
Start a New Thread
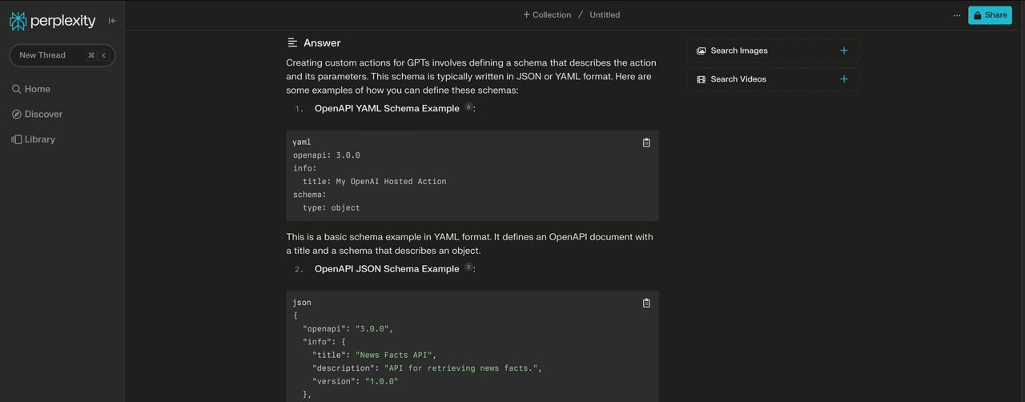point(42,55)
